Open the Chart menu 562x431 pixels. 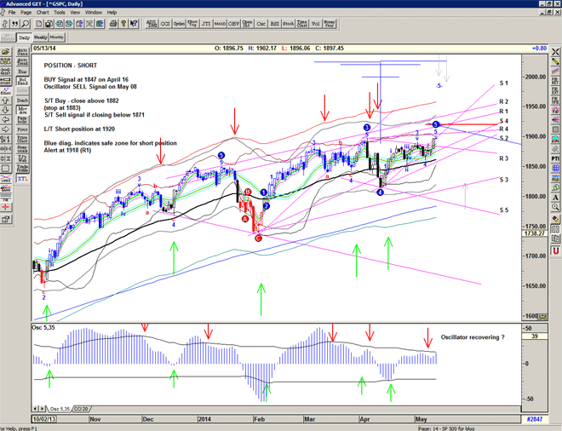click(42, 13)
